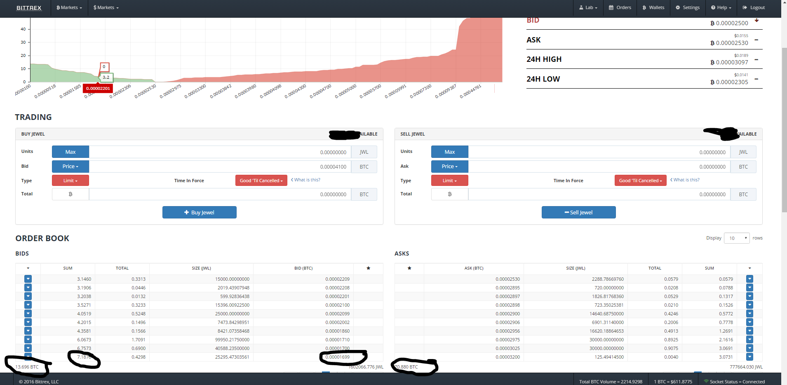Click ask row arrow icon for 0.00002895

pyautogui.click(x=749, y=288)
